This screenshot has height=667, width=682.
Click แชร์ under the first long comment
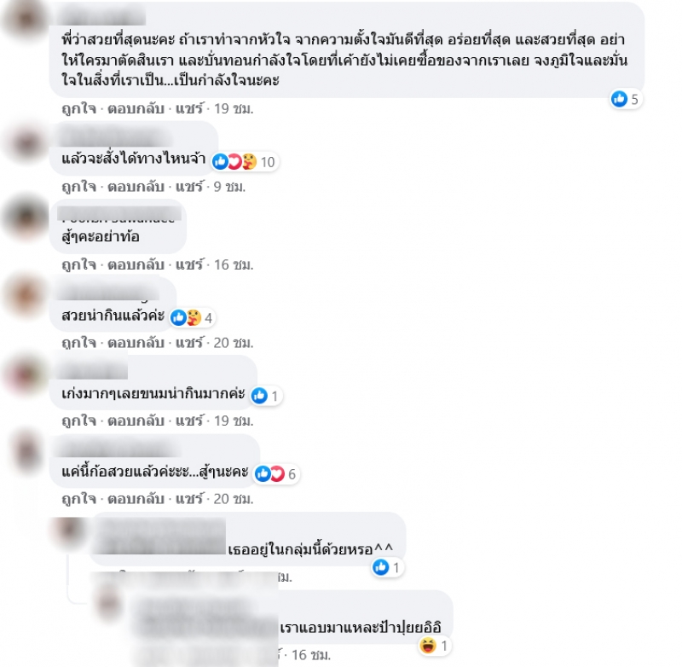(x=189, y=108)
